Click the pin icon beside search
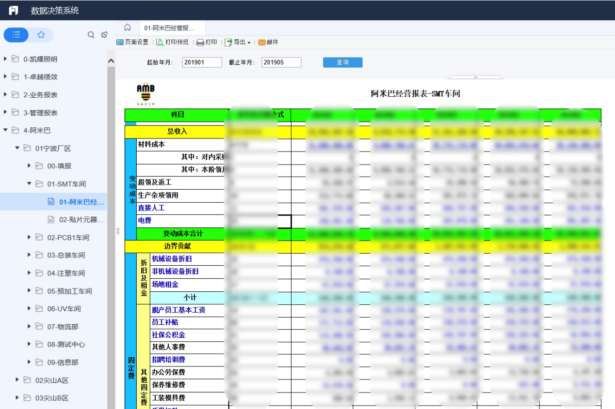Viewport: 615px width, 409px height. click(104, 35)
